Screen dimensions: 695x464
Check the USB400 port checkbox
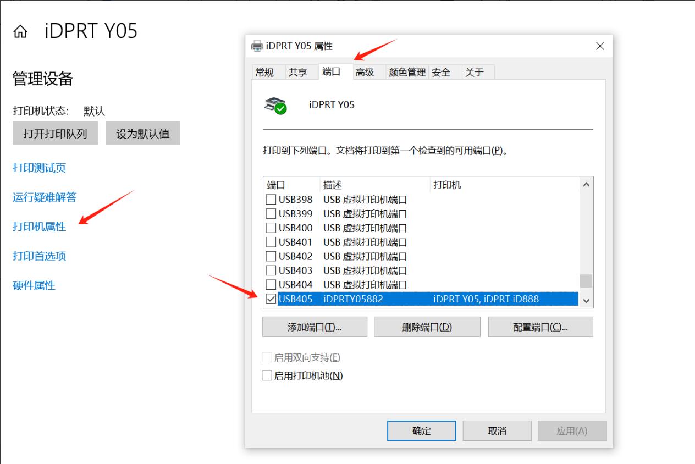tap(271, 228)
